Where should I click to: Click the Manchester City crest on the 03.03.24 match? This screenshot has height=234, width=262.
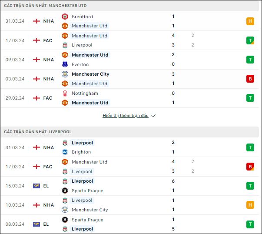[65, 74]
